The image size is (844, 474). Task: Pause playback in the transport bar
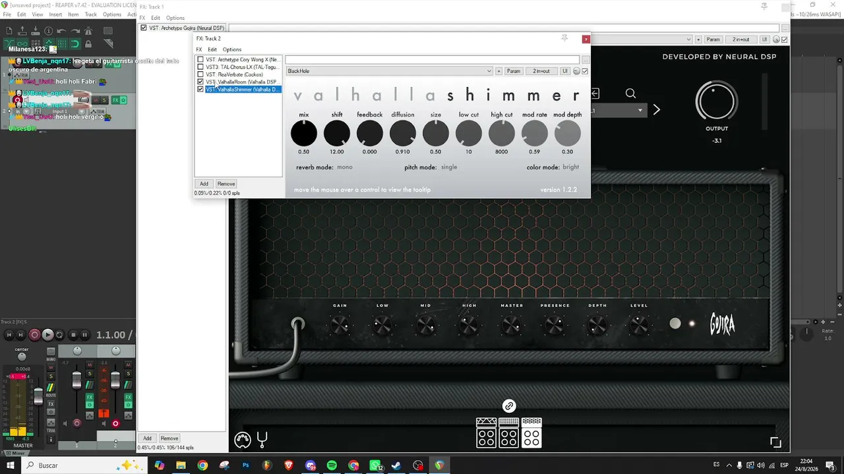pos(85,335)
